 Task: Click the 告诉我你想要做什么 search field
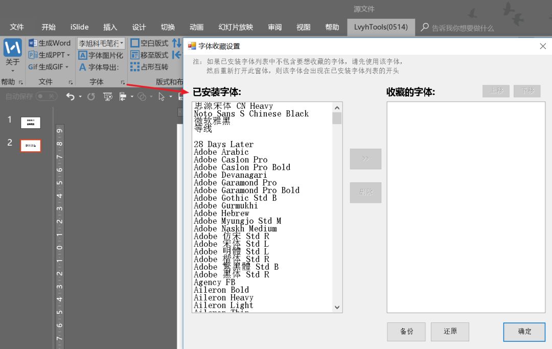click(x=463, y=28)
